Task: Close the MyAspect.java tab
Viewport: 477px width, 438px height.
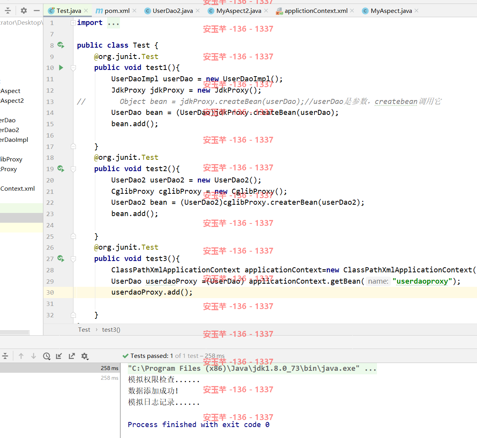Action: pyautogui.click(x=416, y=11)
